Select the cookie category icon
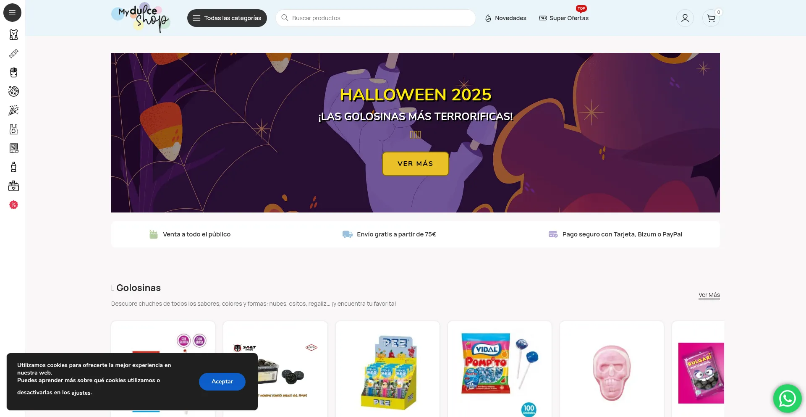 [13, 91]
